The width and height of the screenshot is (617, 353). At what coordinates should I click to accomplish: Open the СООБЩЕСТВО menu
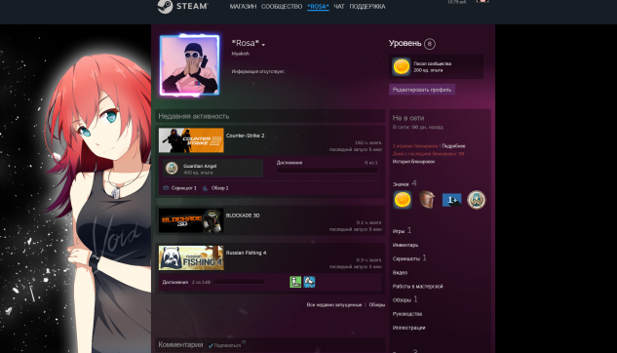(x=282, y=6)
